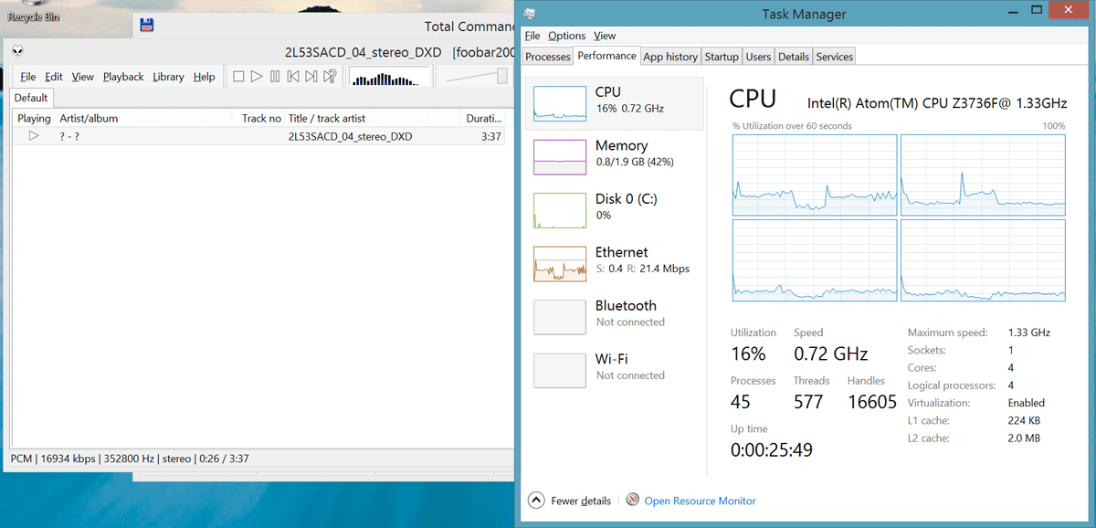
Task: Click the Play button in foobar2000 toolbar
Action: tap(257, 77)
